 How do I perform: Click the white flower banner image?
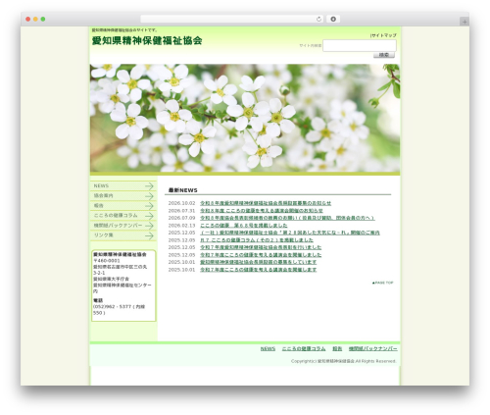pyautogui.click(x=245, y=118)
